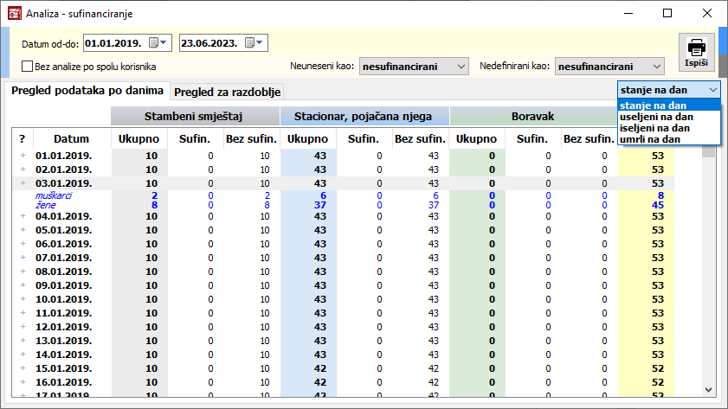The image size is (728, 409).
Task: Open 'Pregled podataka po danima' tab
Action: [x=87, y=91]
